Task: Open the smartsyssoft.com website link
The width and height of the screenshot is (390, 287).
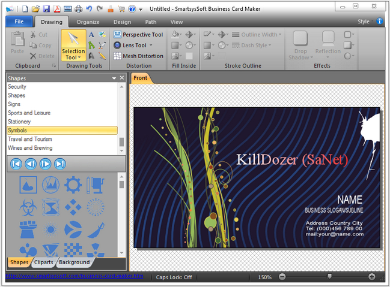Action: coord(75,276)
